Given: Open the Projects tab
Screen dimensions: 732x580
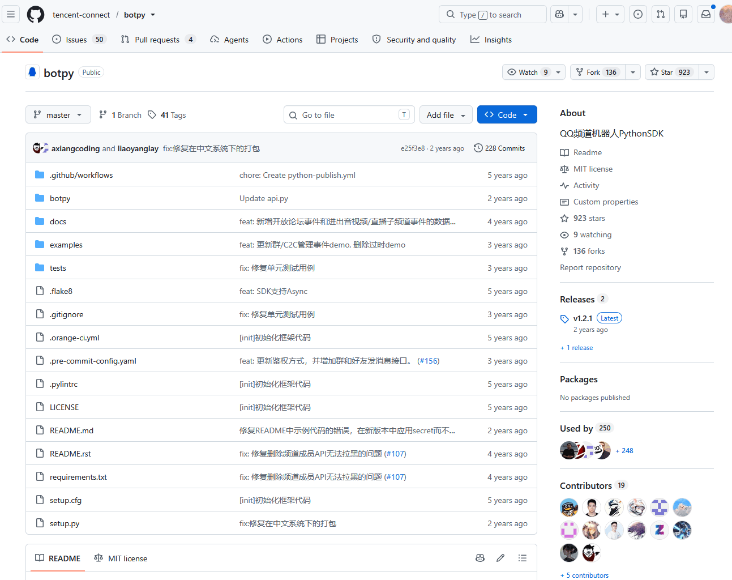Looking at the screenshot, I should 337,40.
